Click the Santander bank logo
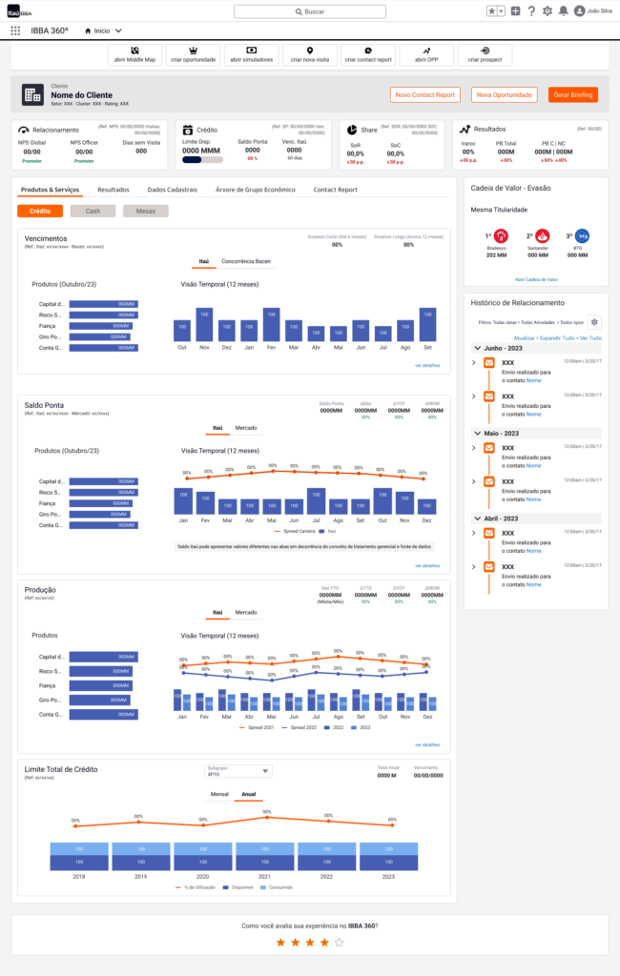This screenshot has height=976, width=620. tap(542, 235)
